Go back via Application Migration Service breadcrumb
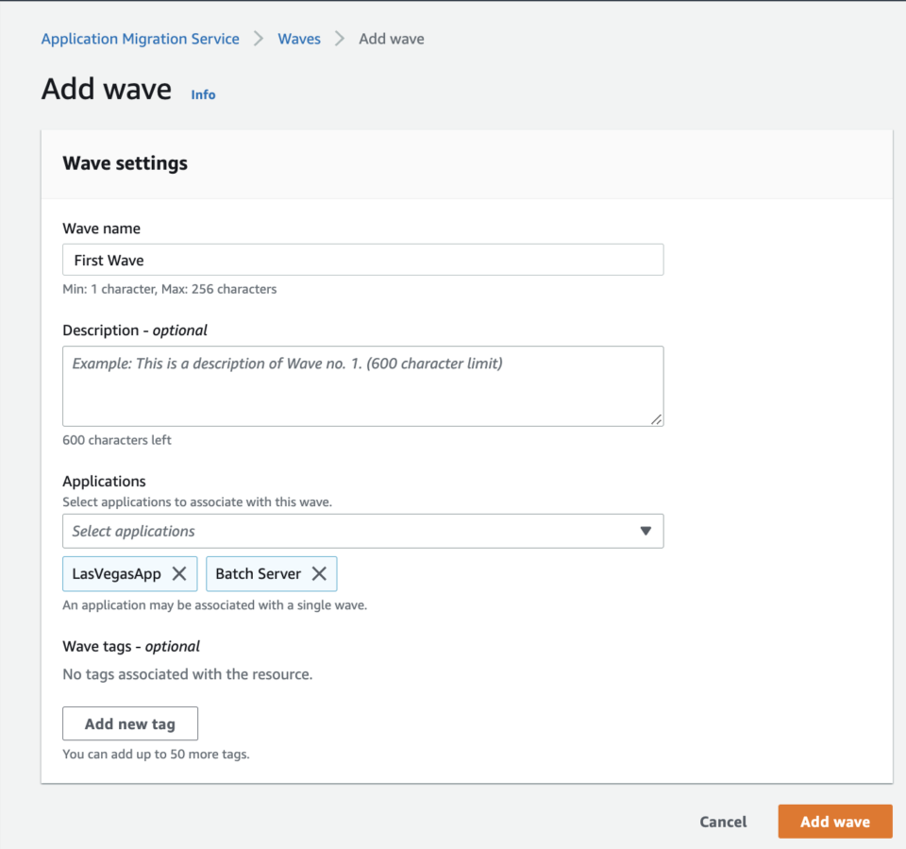906x849 pixels. pyautogui.click(x=140, y=39)
